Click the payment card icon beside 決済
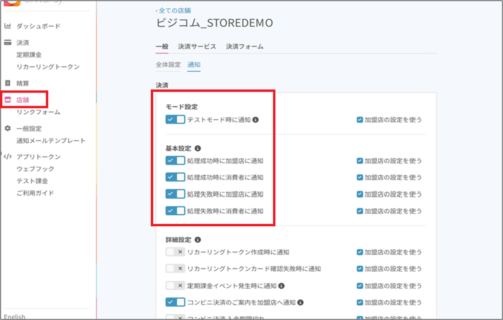503x320 pixels. tap(8, 43)
